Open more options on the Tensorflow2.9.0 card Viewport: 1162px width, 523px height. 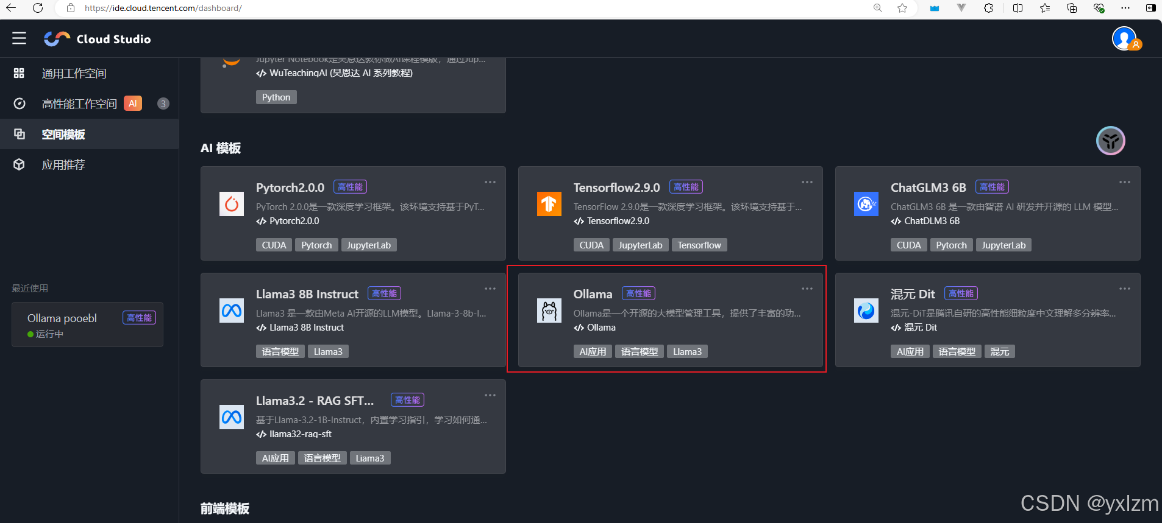(807, 182)
